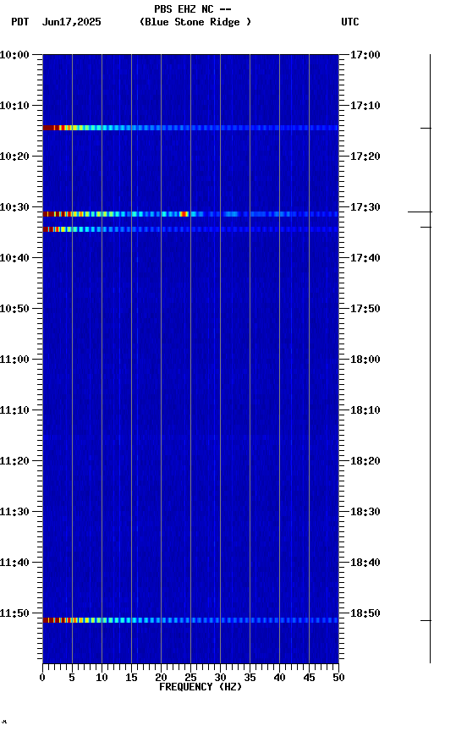467x731 pixels.
Task: Click the seismic event band near 18:51 UTC
Action: (x=190, y=620)
